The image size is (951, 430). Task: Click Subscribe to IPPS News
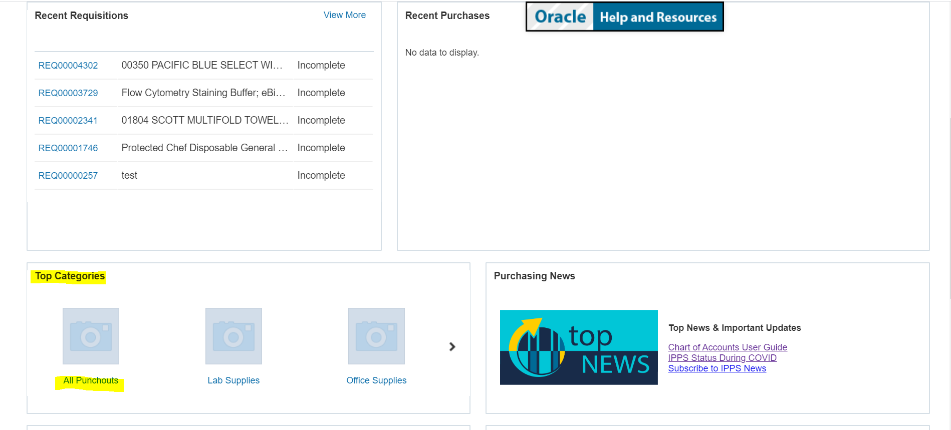point(717,368)
